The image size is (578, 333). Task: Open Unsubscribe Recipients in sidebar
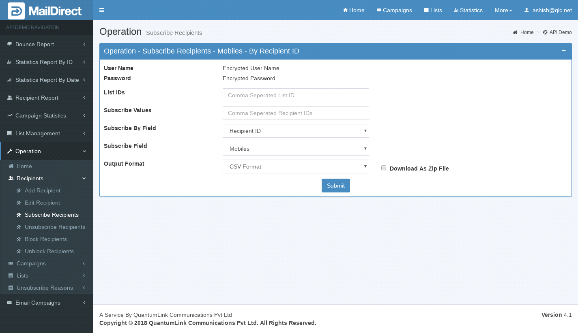[55, 227]
